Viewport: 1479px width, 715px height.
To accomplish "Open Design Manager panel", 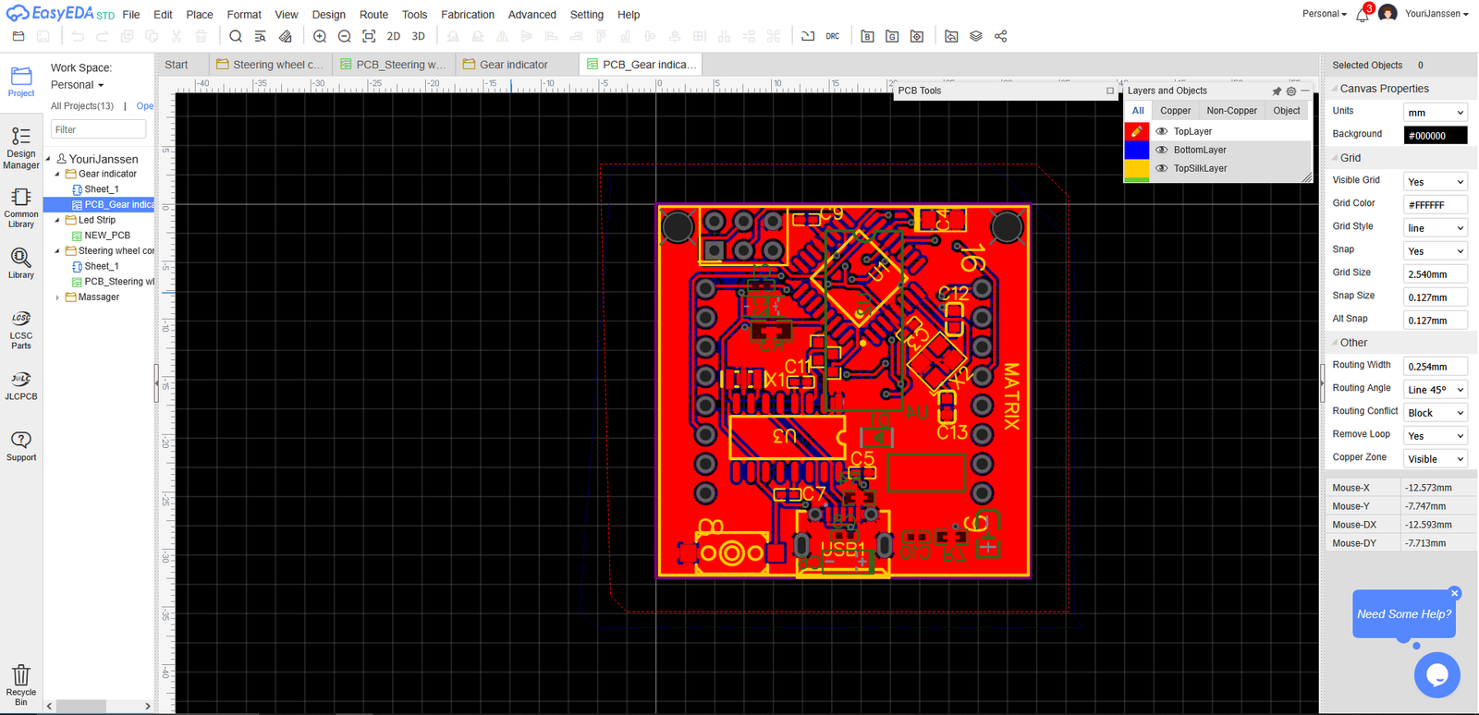I will pos(20,148).
